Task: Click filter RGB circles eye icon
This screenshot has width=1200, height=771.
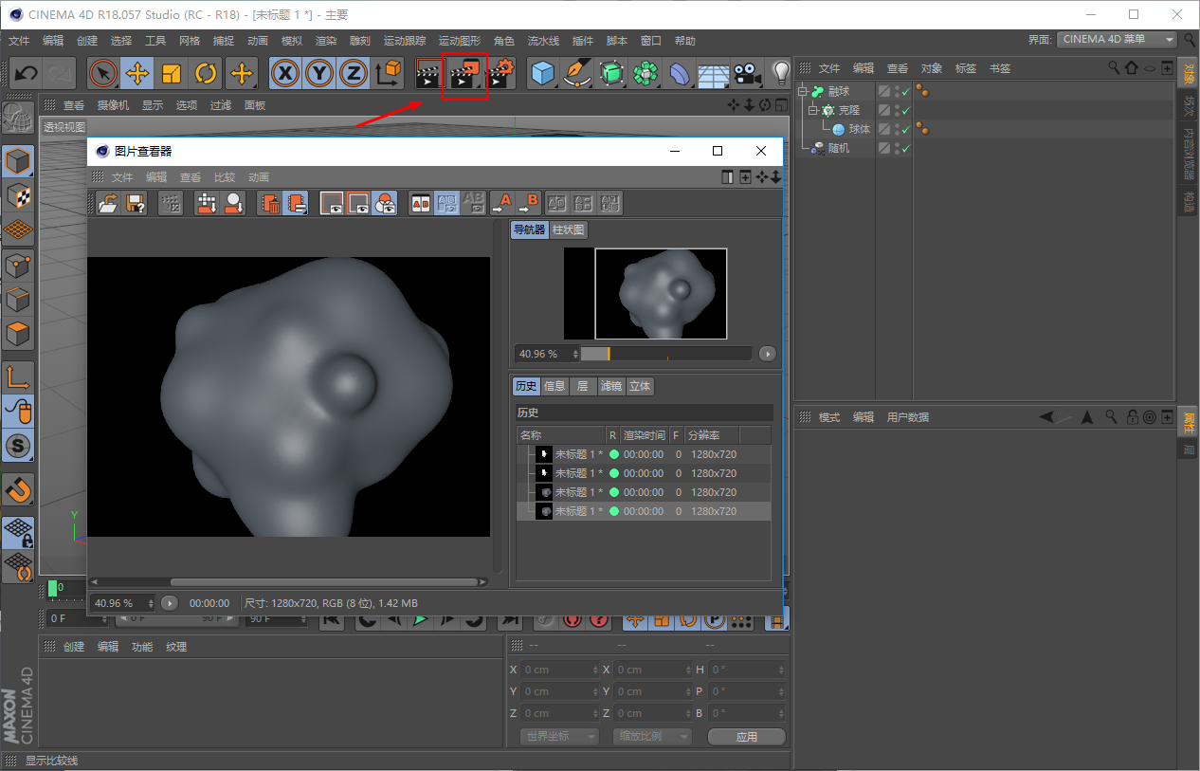Action: tap(385, 202)
